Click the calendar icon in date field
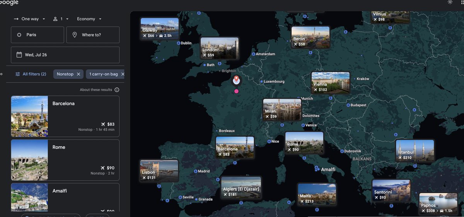This screenshot has height=217, width=464. click(19, 55)
